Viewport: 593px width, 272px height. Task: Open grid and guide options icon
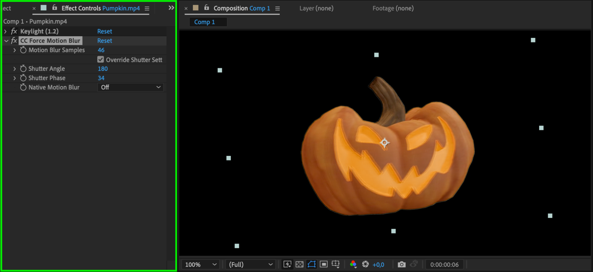(x=336, y=264)
